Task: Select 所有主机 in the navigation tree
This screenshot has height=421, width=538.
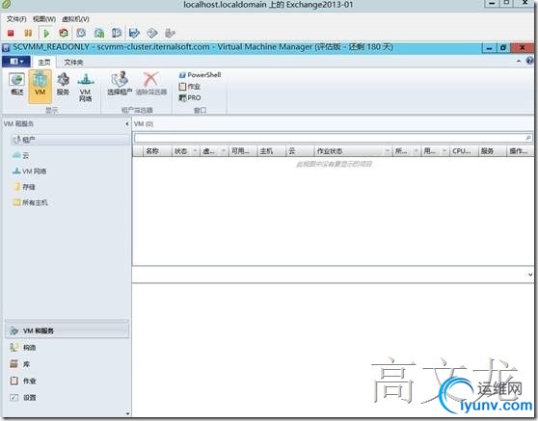Action: coord(30,202)
